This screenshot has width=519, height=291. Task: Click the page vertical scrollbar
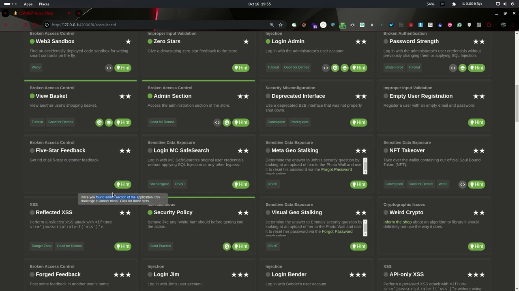point(517,103)
